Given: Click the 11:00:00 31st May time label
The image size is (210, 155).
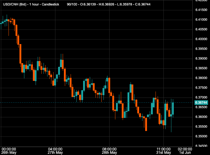Looking at the screenshot, I should (x=163, y=151).
